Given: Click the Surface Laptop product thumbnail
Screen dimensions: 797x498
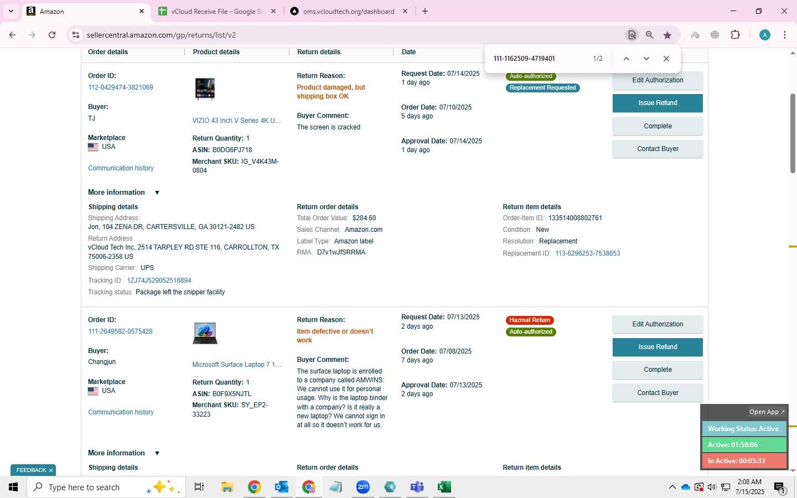Looking at the screenshot, I should click(205, 333).
